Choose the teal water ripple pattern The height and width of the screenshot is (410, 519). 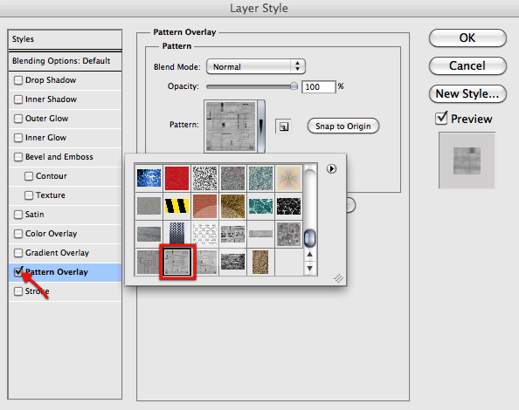tap(260, 206)
